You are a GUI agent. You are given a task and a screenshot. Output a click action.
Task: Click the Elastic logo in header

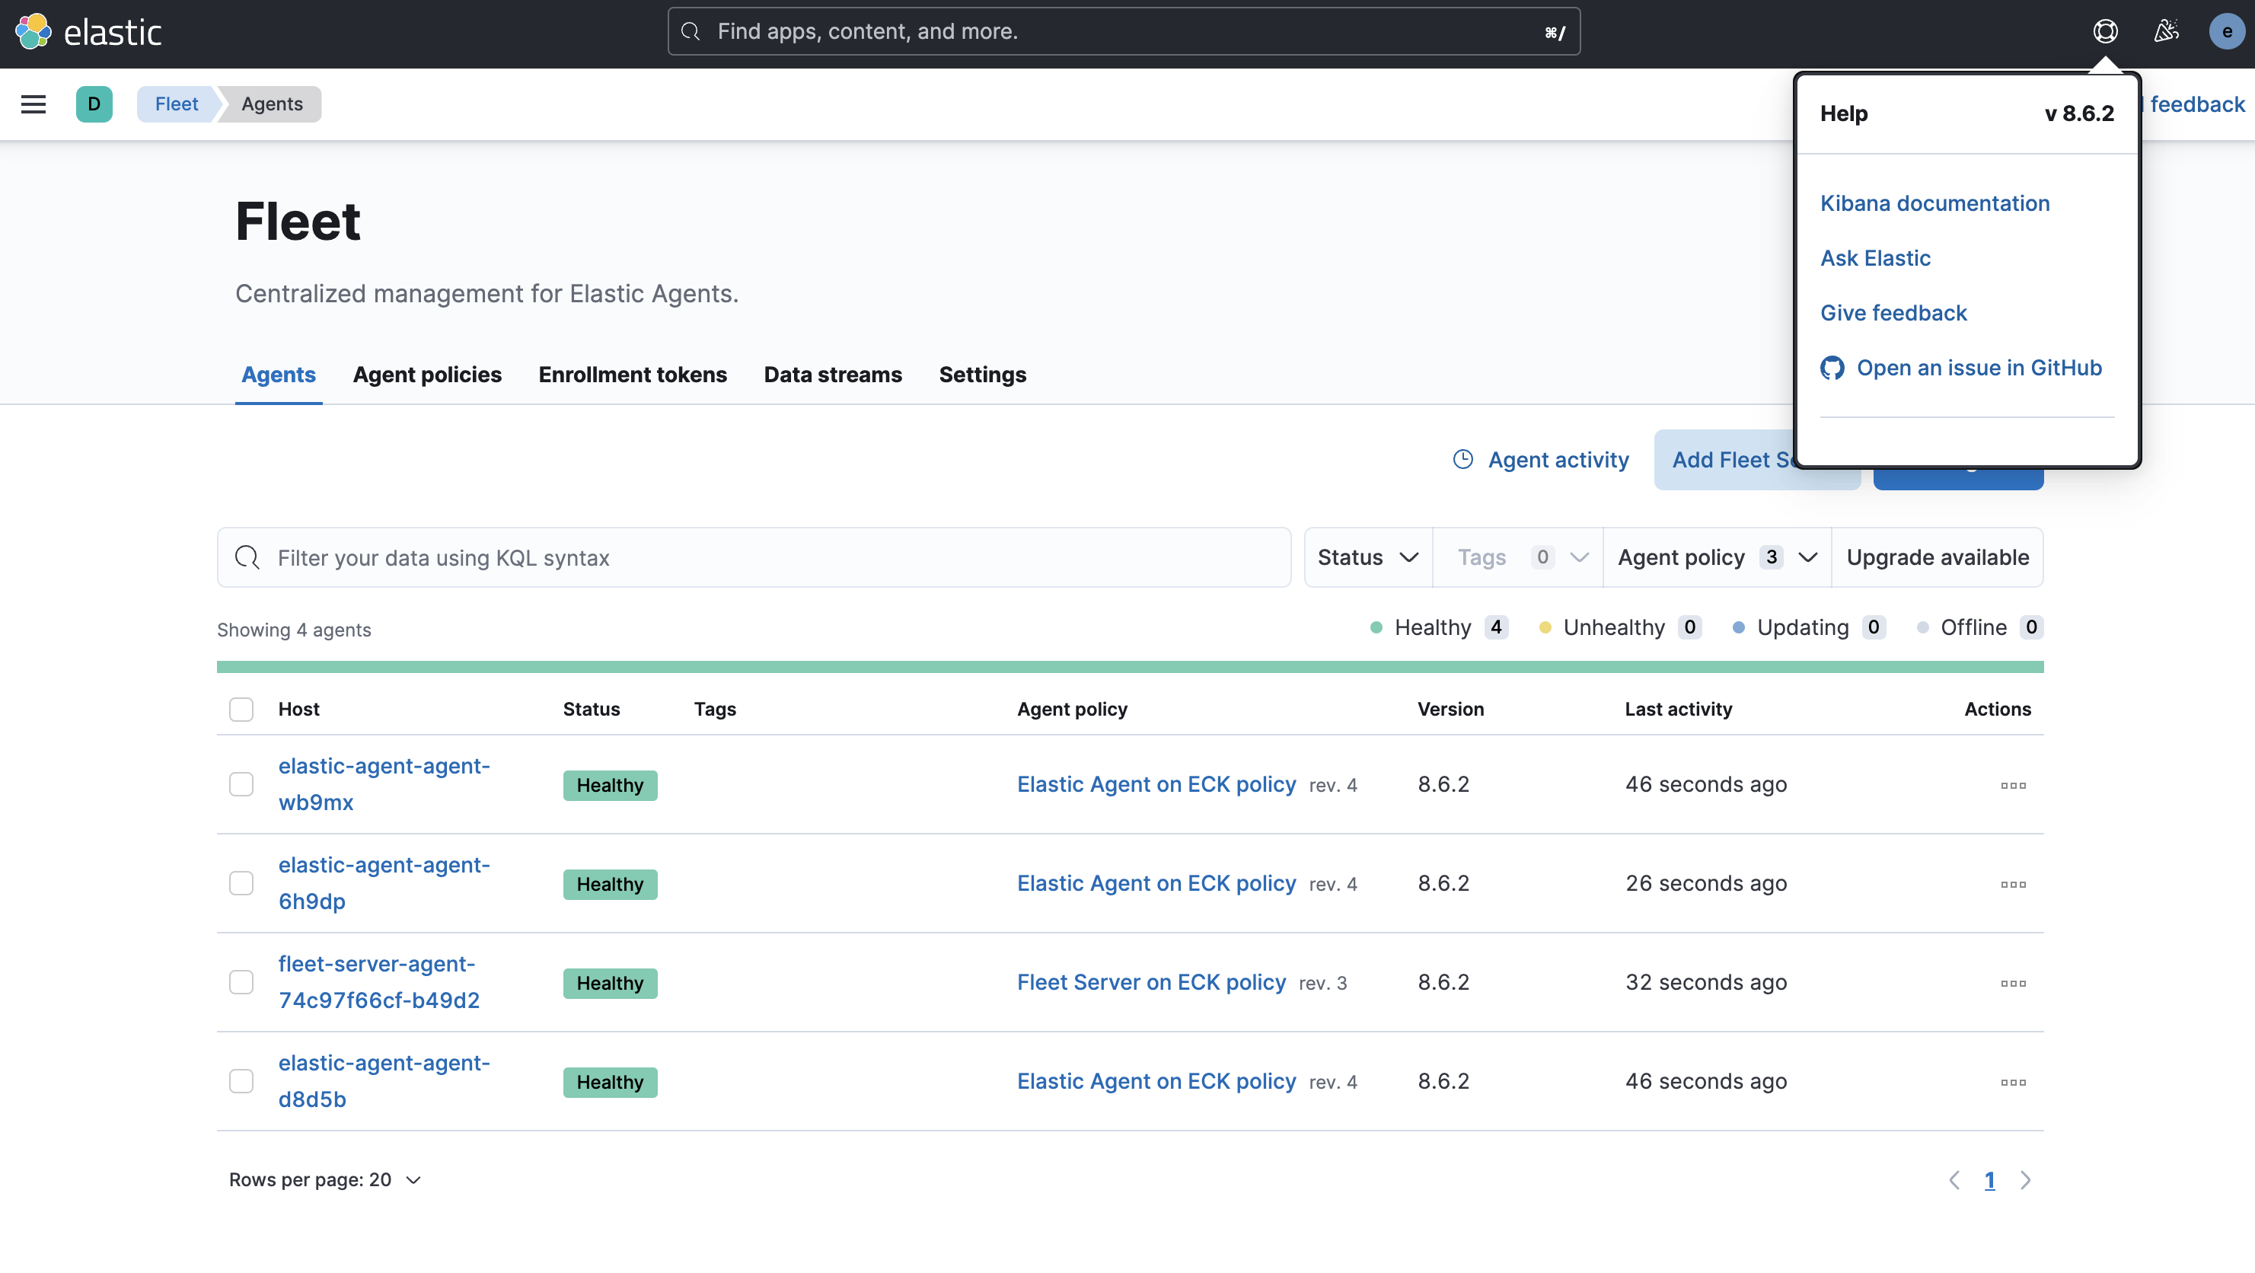[x=88, y=33]
